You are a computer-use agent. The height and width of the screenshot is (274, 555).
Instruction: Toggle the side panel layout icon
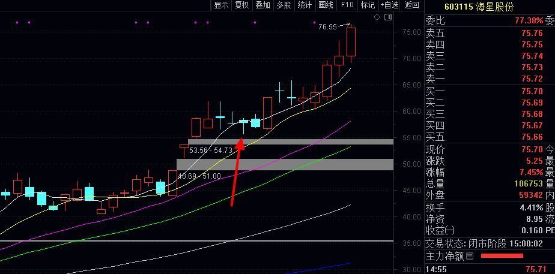[x=388, y=17]
